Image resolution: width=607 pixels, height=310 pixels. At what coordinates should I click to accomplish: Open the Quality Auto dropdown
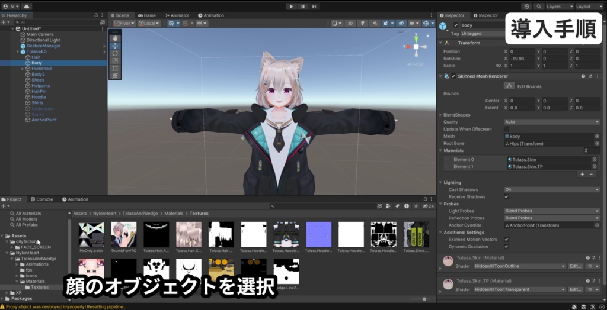pos(552,122)
